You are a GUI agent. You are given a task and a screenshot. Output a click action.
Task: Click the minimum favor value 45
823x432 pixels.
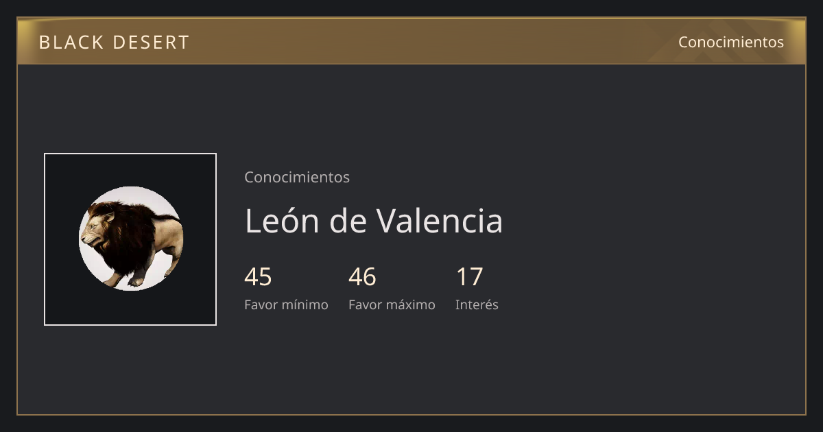click(x=258, y=277)
